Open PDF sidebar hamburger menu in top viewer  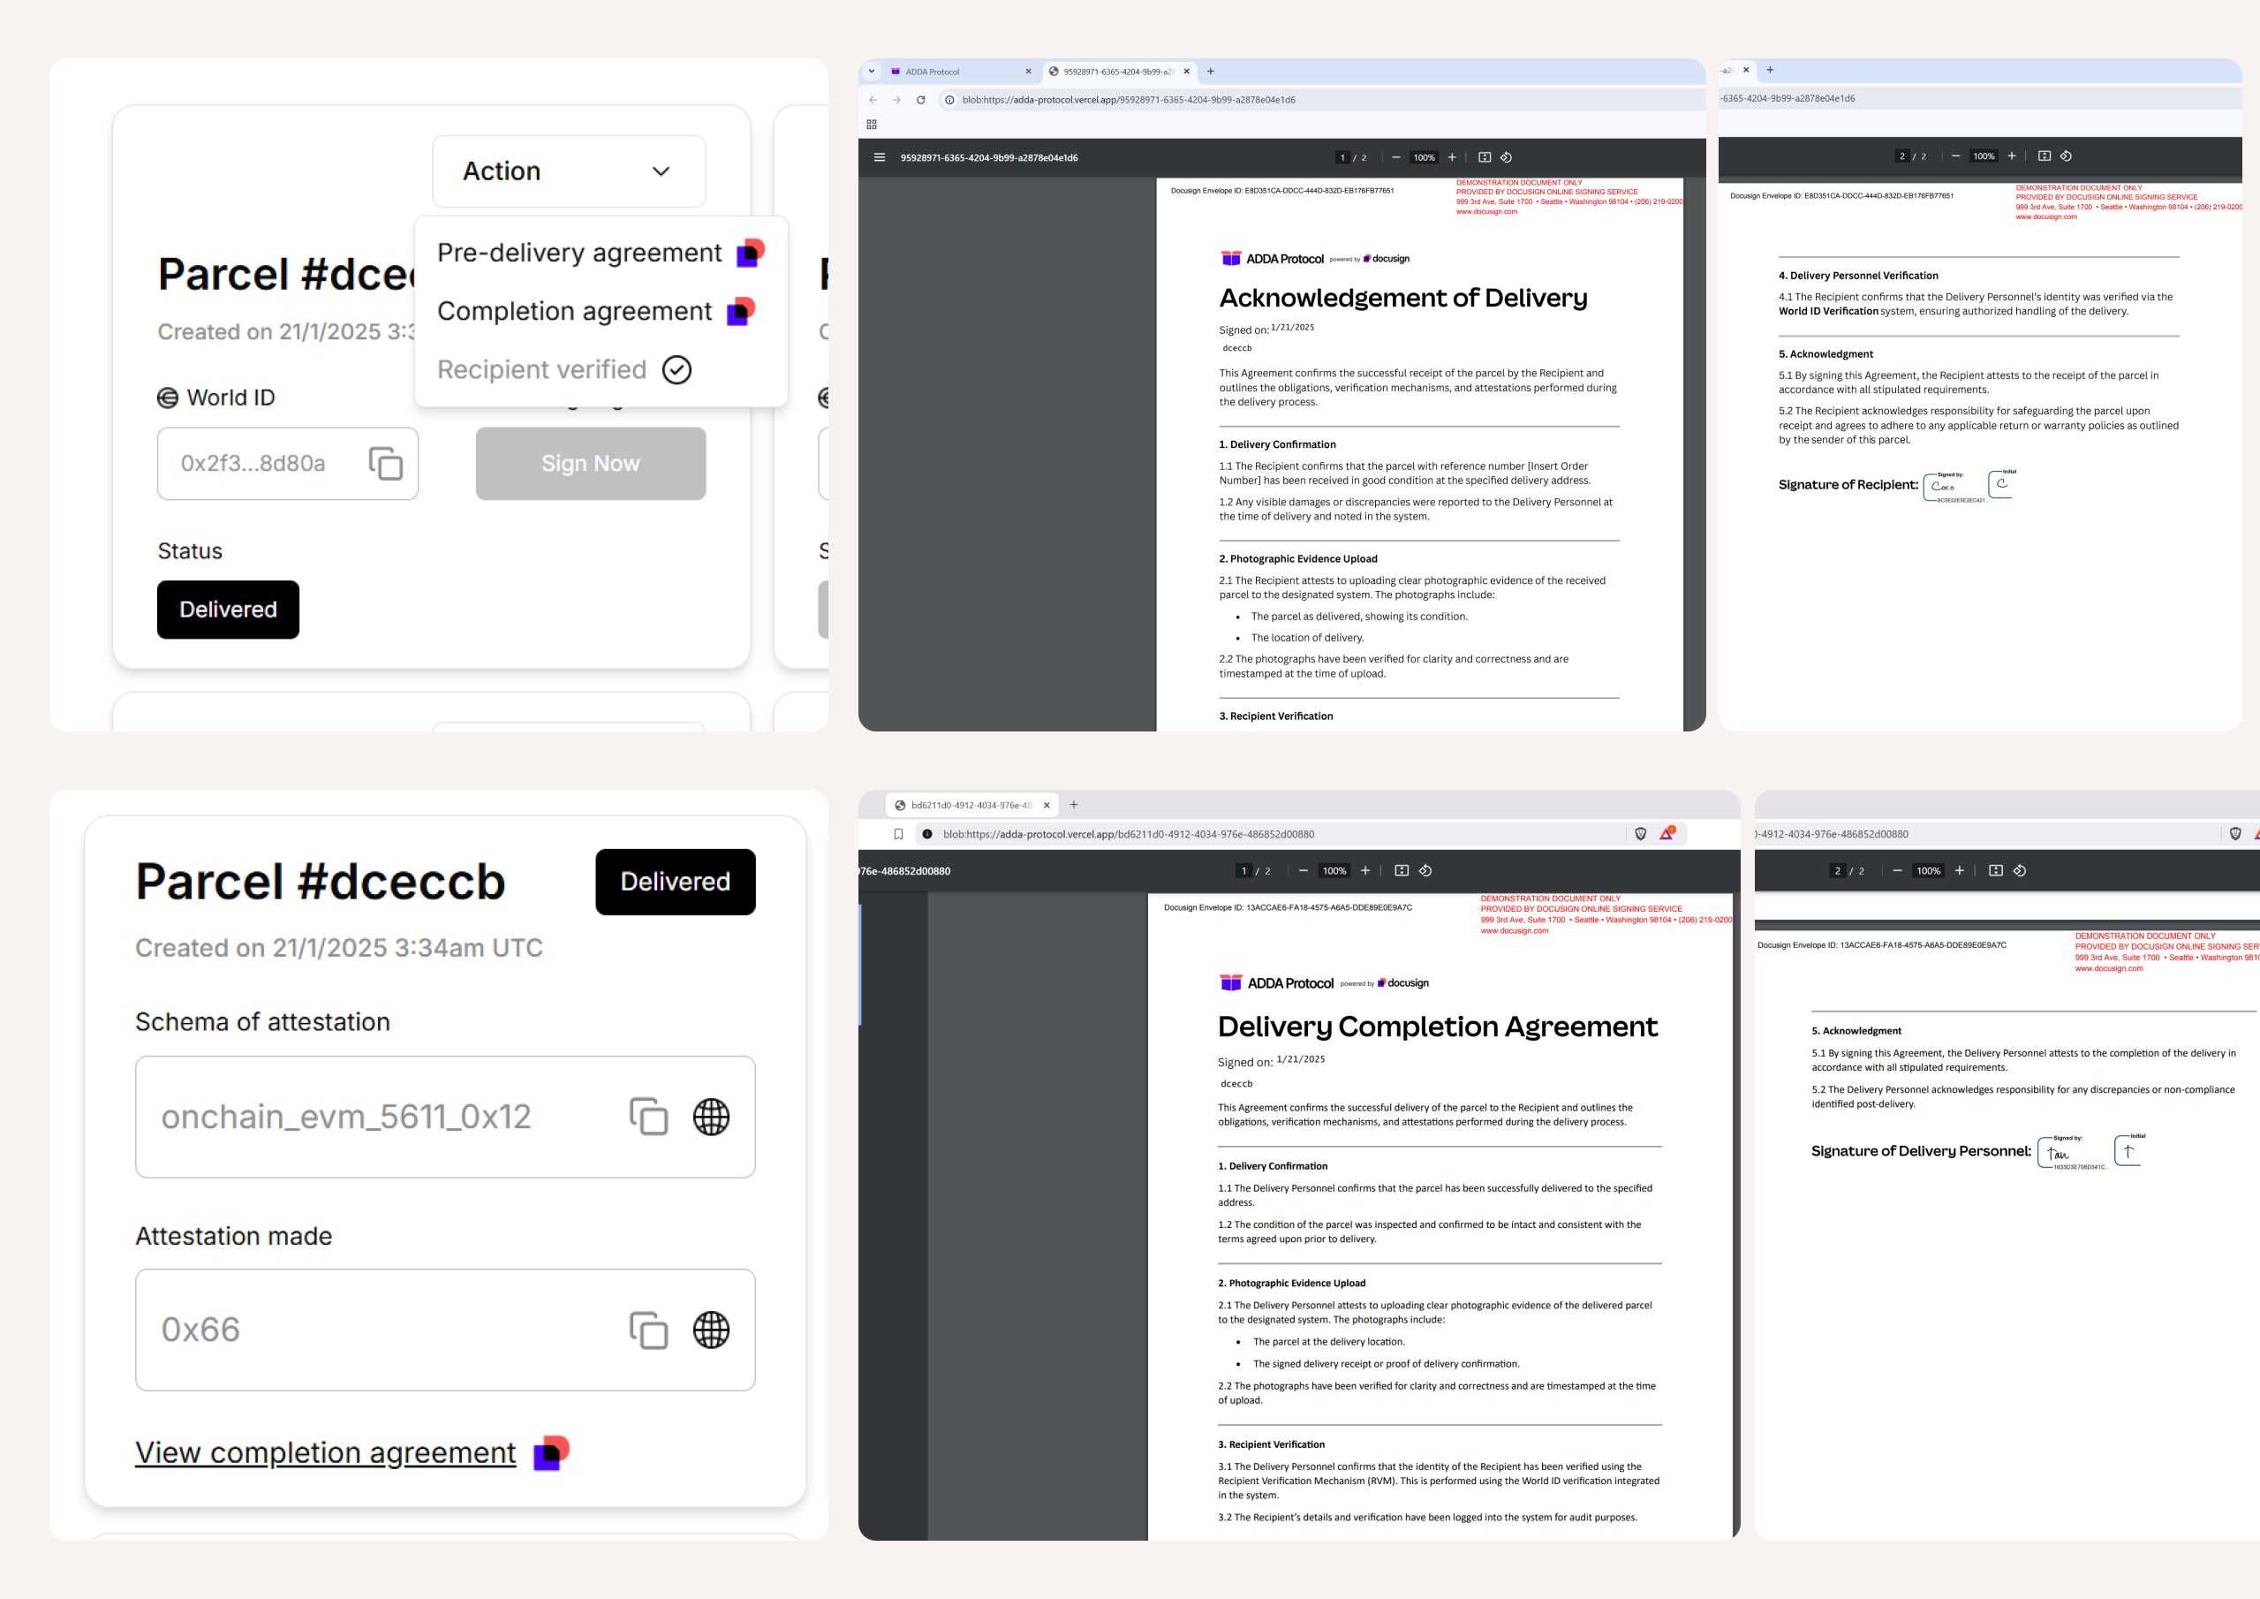879,157
